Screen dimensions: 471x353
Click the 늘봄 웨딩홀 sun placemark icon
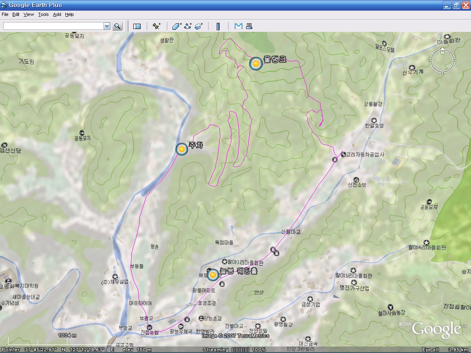coord(213,275)
